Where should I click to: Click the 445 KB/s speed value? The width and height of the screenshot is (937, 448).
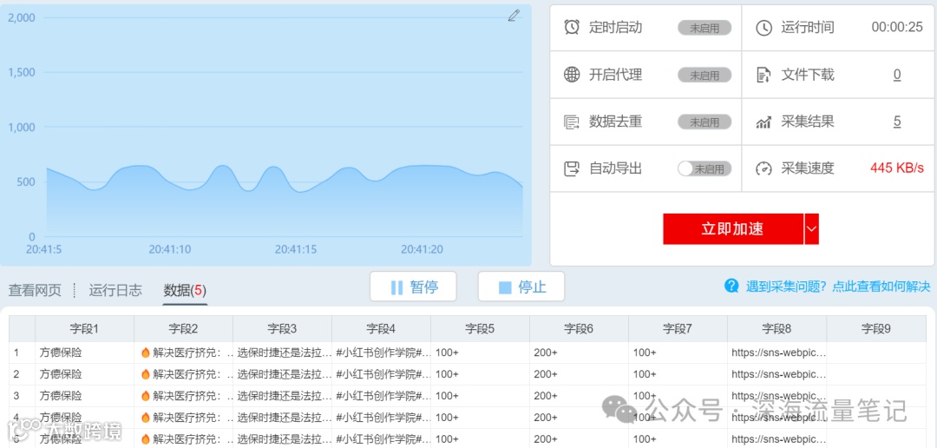(897, 168)
